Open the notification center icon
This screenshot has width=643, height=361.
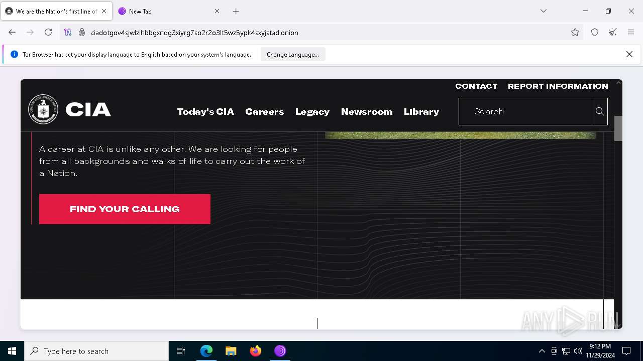(x=626, y=351)
